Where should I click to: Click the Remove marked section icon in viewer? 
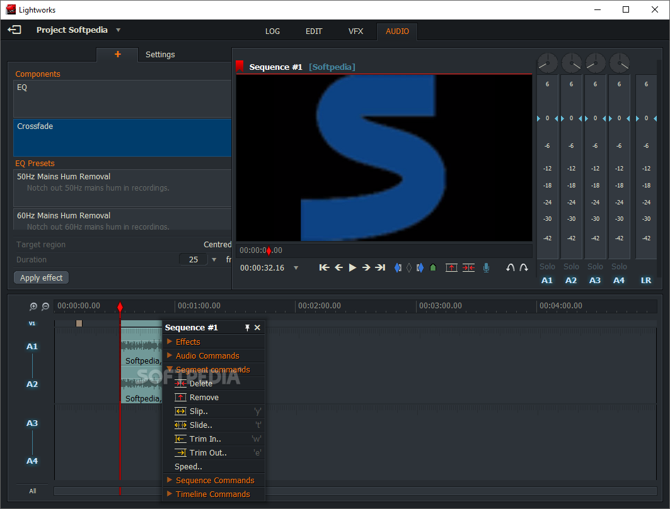click(x=451, y=267)
